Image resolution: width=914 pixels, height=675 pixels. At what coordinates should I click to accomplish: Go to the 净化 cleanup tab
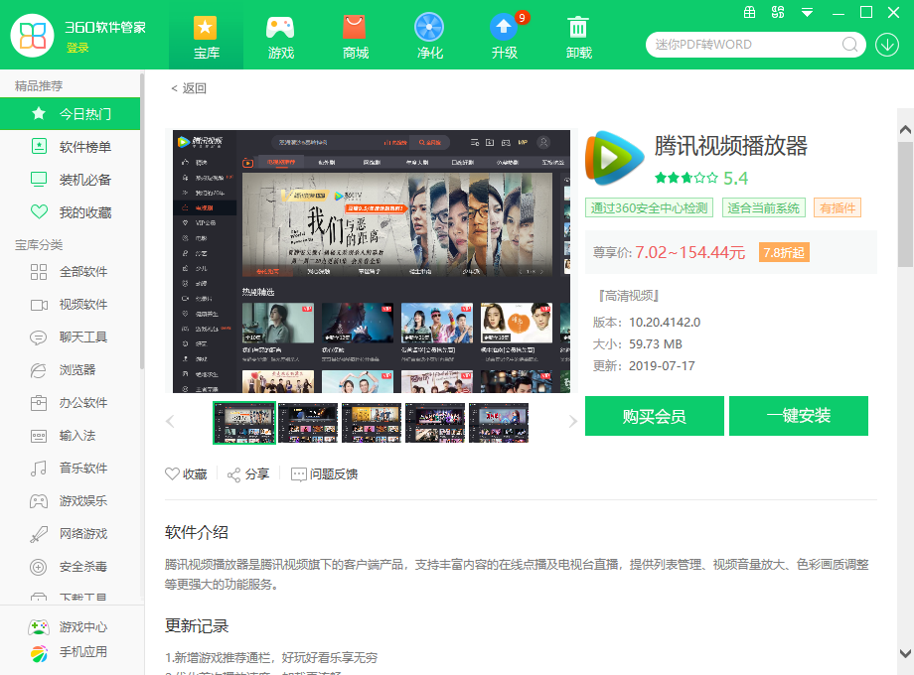pyautogui.click(x=429, y=38)
